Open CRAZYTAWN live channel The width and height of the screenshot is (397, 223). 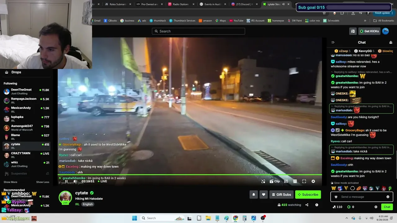point(26,155)
